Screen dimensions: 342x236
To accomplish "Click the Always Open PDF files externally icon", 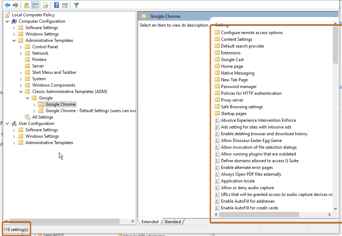I will 217,174.
